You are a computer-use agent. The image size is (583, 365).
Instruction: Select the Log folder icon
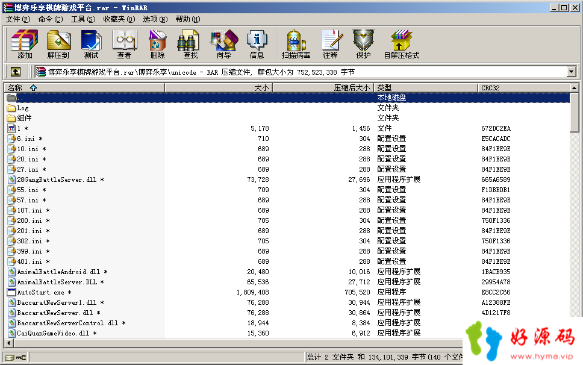click(11, 108)
